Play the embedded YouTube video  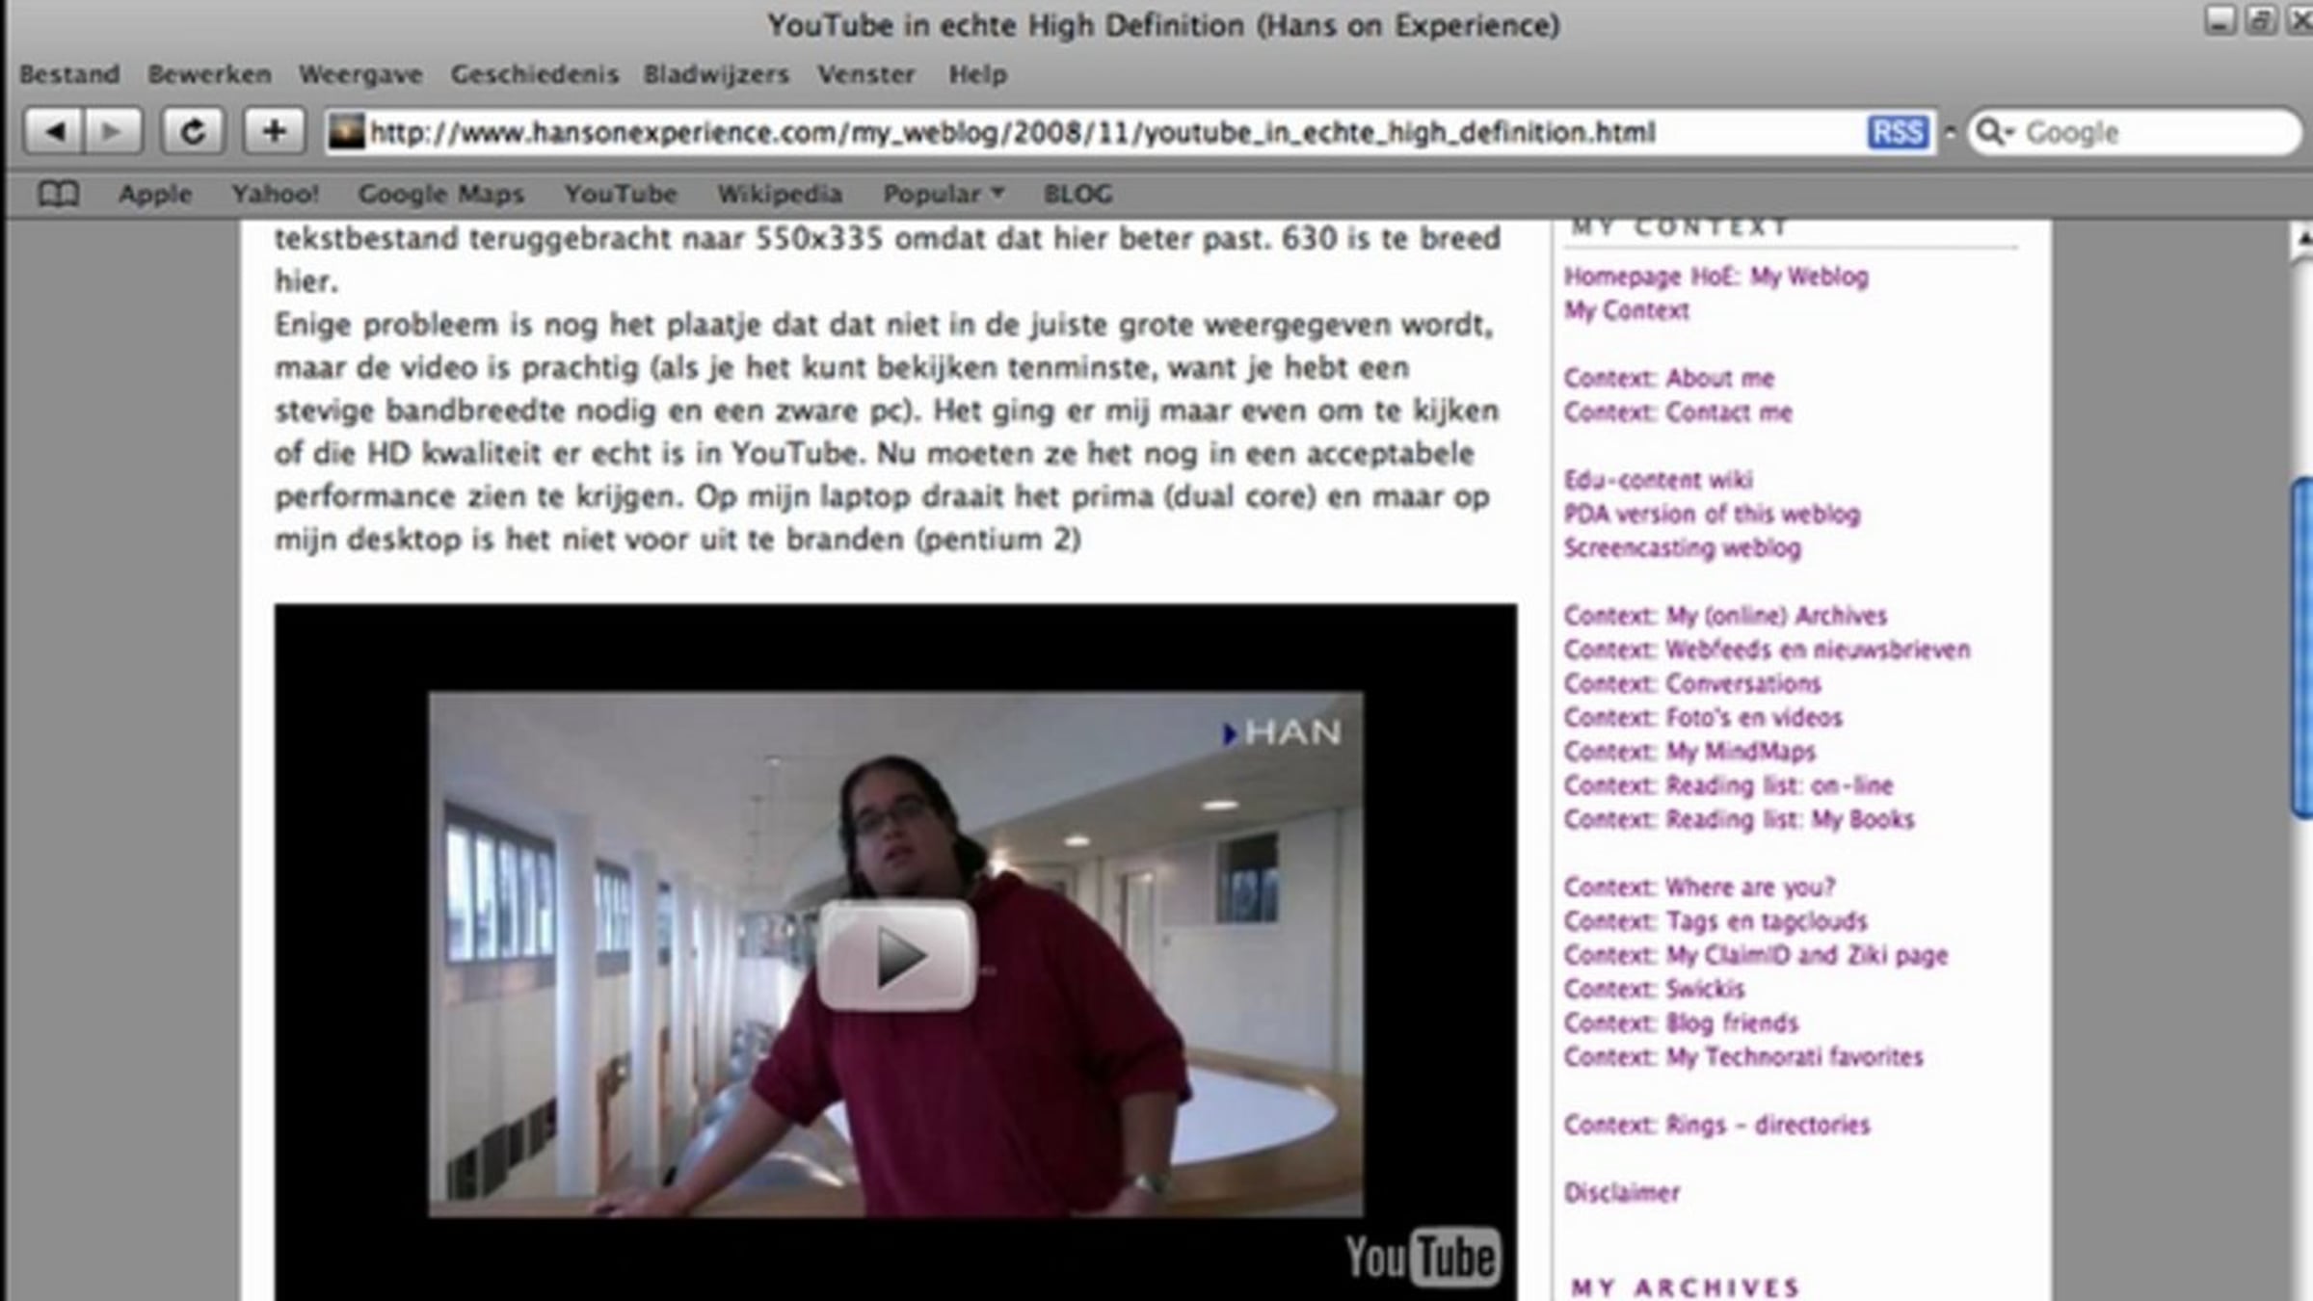(897, 955)
